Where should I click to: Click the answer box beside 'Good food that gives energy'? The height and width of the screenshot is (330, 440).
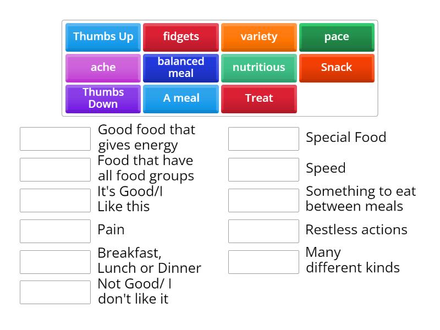pos(54,138)
